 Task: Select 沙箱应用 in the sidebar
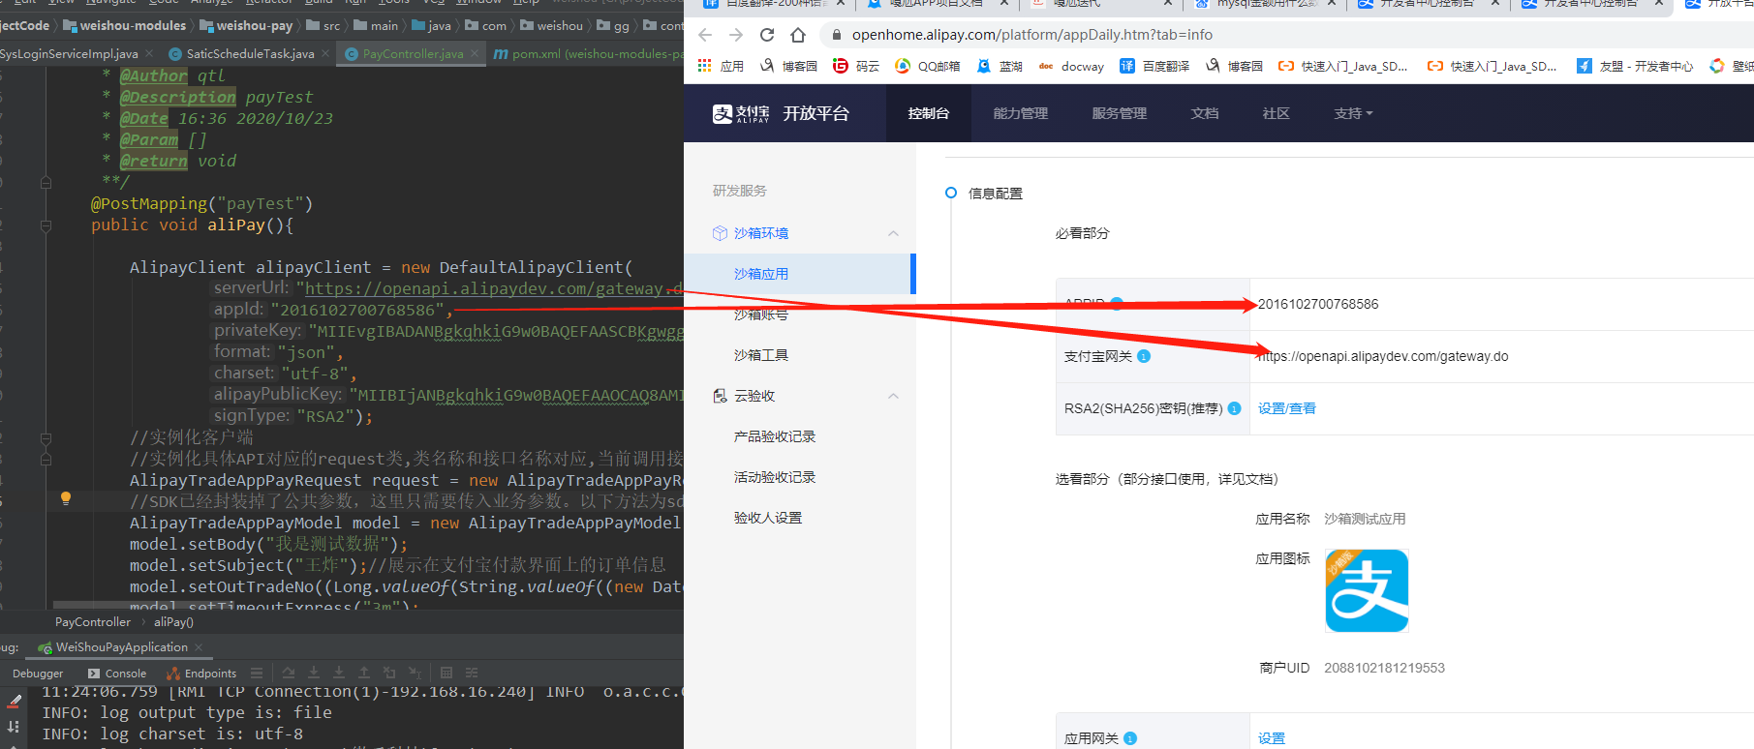(x=800, y=274)
